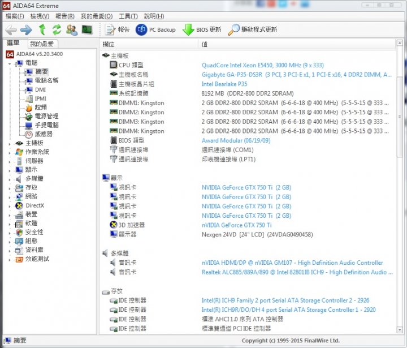Click 驅動程式更新 driver update button

pos(253,29)
